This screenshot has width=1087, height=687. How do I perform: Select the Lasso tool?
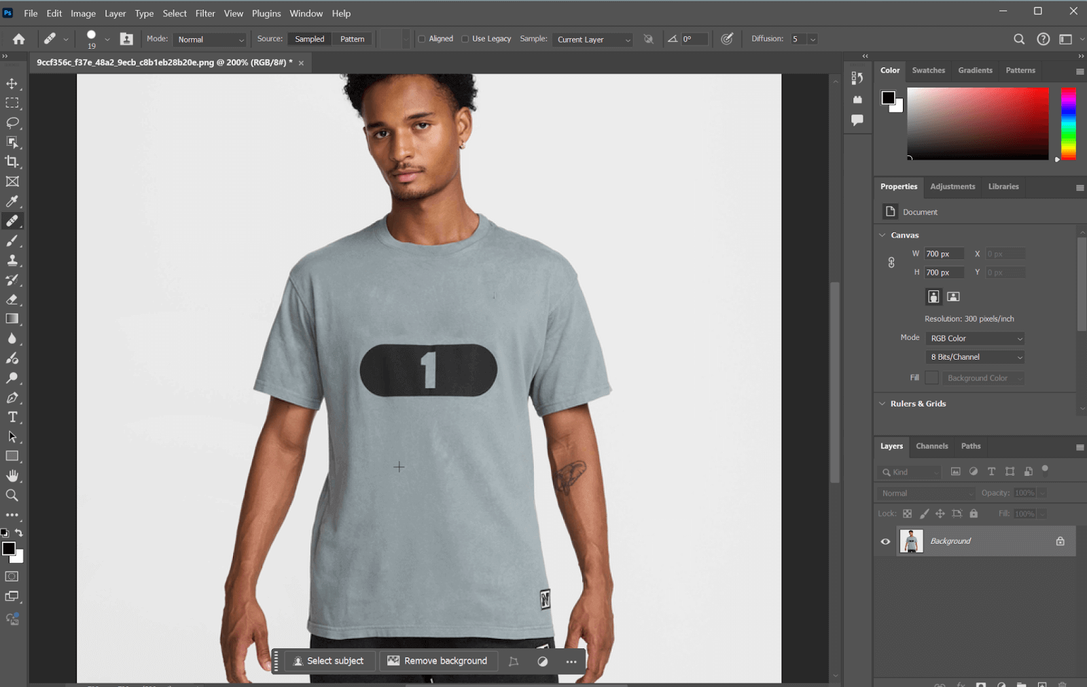coord(12,123)
